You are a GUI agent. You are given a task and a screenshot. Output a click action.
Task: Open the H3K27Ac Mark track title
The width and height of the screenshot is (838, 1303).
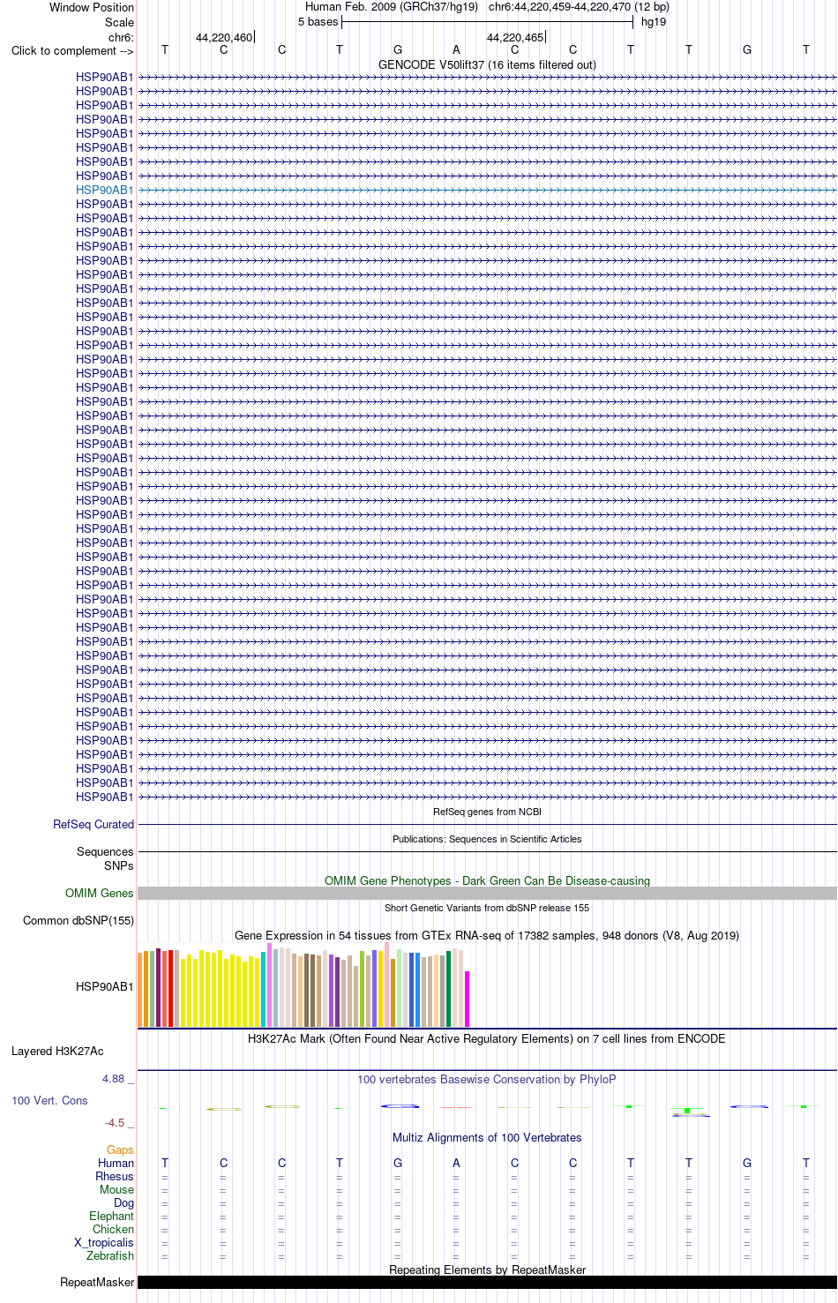click(487, 1038)
